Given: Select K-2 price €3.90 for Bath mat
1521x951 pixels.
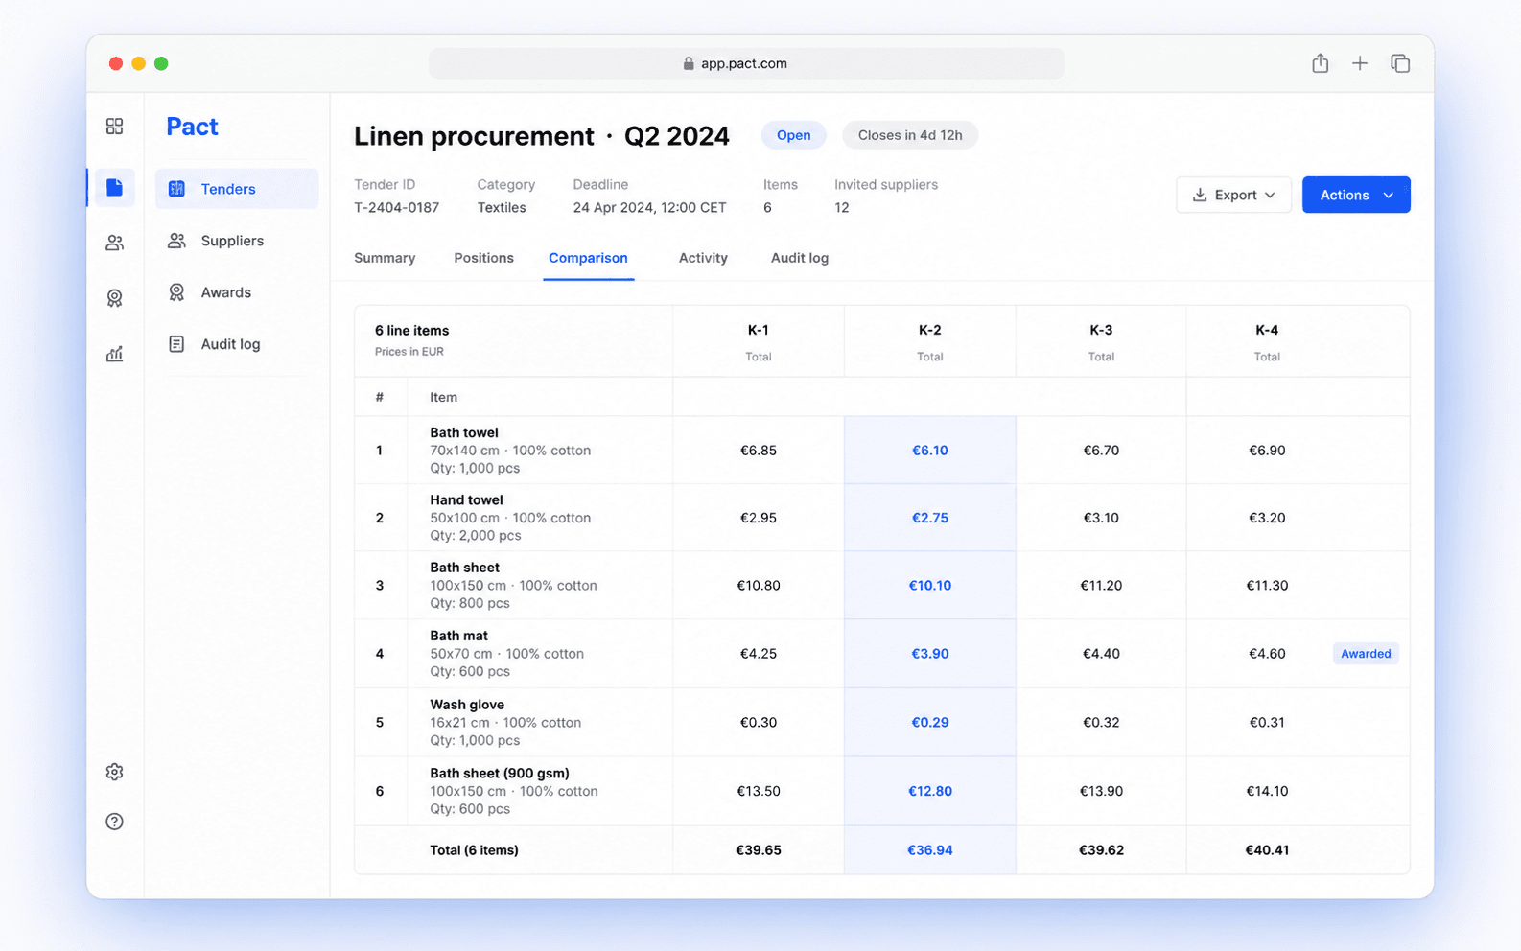Looking at the screenshot, I should (929, 654).
